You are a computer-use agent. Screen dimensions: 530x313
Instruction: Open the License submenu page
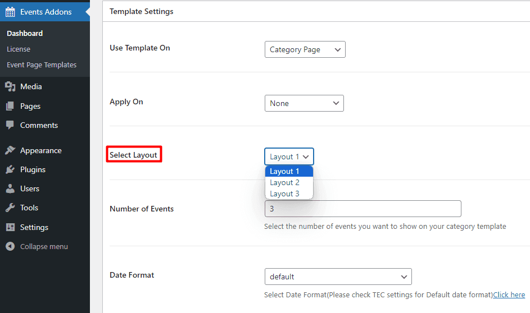click(x=19, y=49)
